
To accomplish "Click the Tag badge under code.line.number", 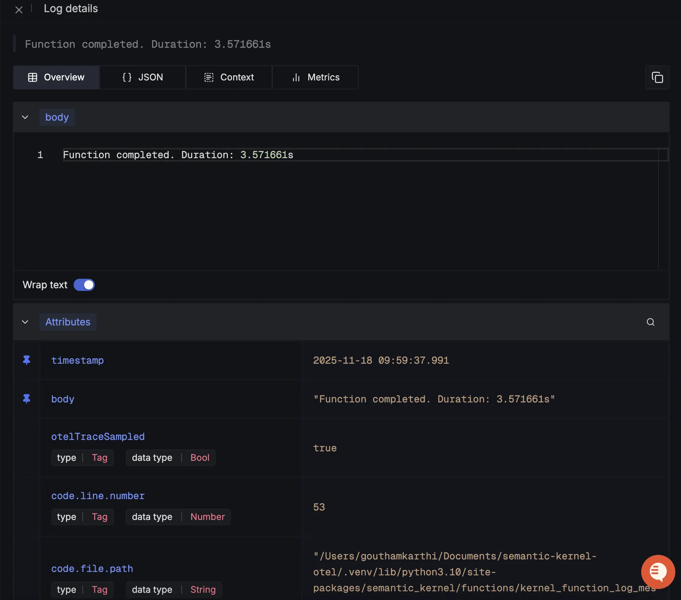I will (x=99, y=517).
